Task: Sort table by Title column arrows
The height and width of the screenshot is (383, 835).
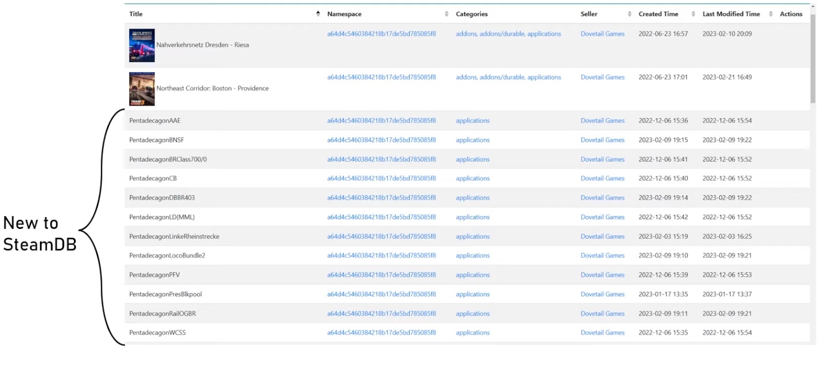Action: pyautogui.click(x=318, y=14)
